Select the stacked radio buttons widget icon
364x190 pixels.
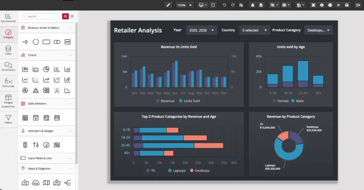click(x=67, y=42)
